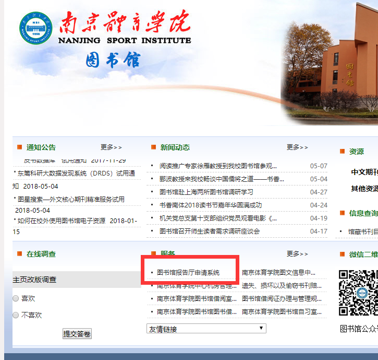Click the orange square icon beside 资源

click(x=342, y=152)
